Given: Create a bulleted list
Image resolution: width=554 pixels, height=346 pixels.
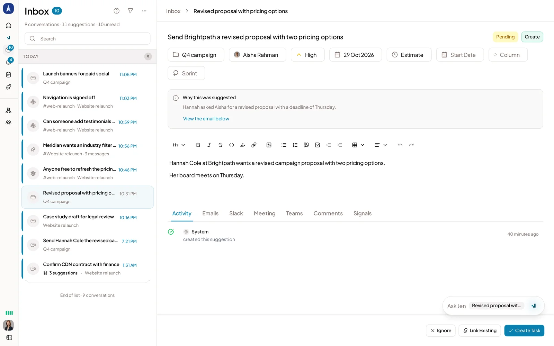Looking at the screenshot, I should pos(284,145).
